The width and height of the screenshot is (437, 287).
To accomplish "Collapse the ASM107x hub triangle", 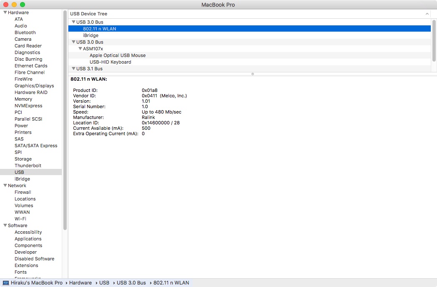I will [x=80, y=49].
